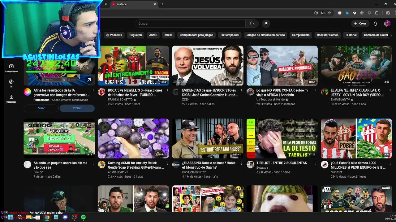
Task: Click the crossed-out eye icon in address bar
Action: click(x=323, y=13)
